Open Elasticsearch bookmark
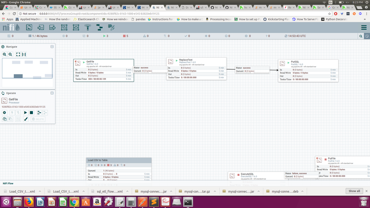The height and width of the screenshot is (208, 370). click(x=86, y=19)
